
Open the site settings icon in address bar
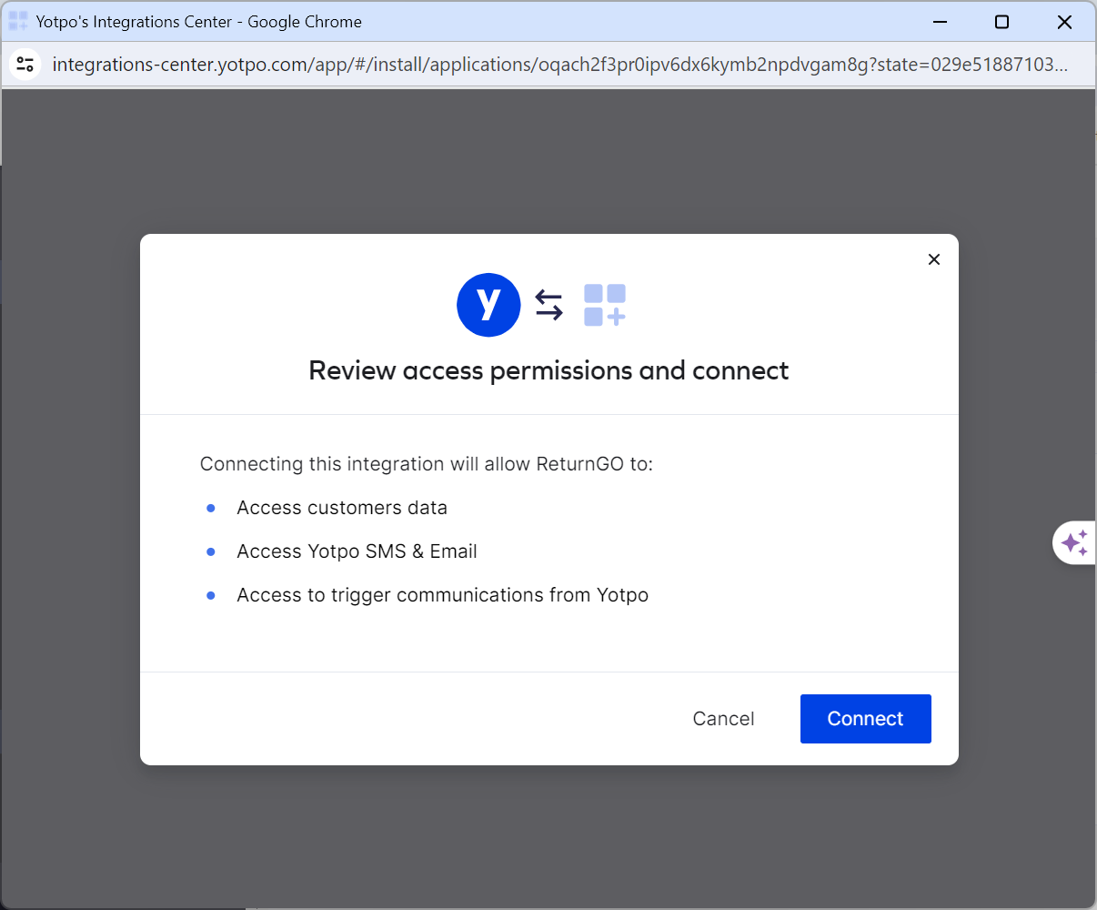click(x=25, y=64)
